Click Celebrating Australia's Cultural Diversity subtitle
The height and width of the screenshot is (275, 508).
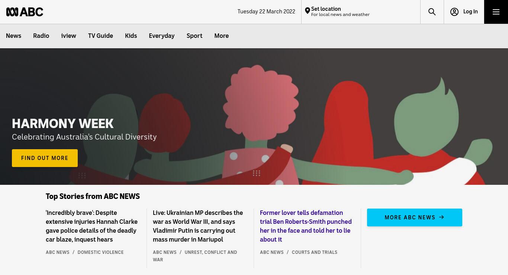click(84, 137)
